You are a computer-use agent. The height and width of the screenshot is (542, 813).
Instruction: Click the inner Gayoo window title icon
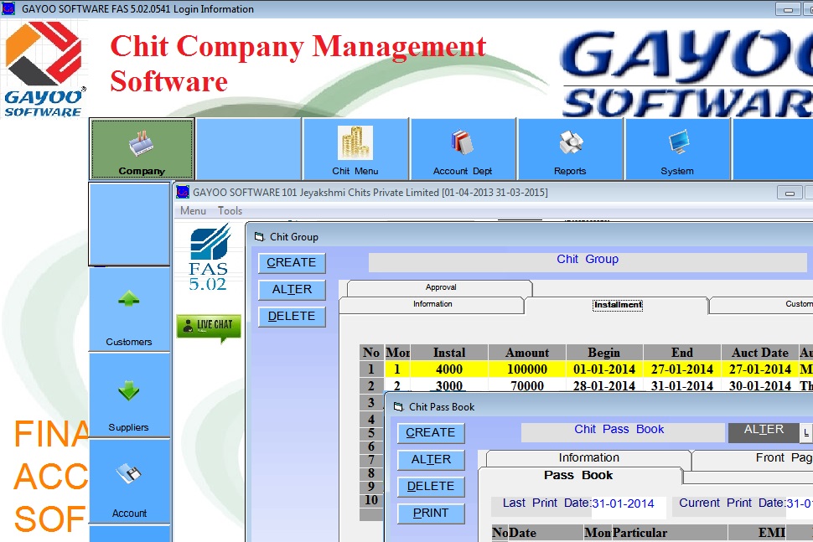(x=183, y=192)
